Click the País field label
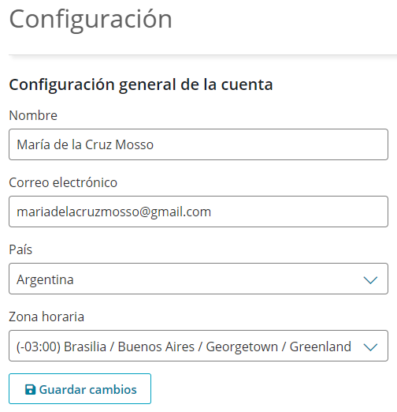 click(x=20, y=249)
